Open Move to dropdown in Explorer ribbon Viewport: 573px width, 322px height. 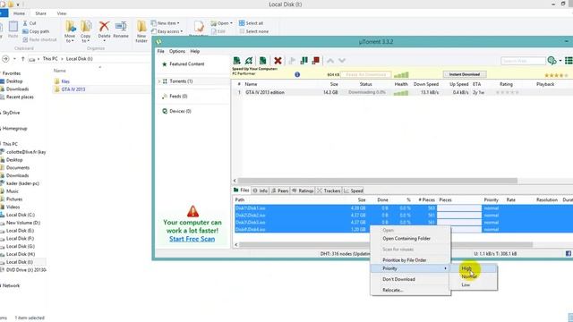click(x=70, y=38)
